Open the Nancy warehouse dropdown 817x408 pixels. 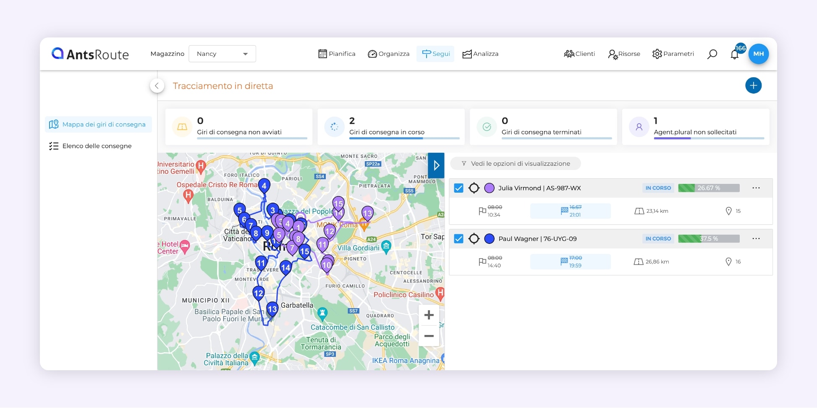(222, 54)
